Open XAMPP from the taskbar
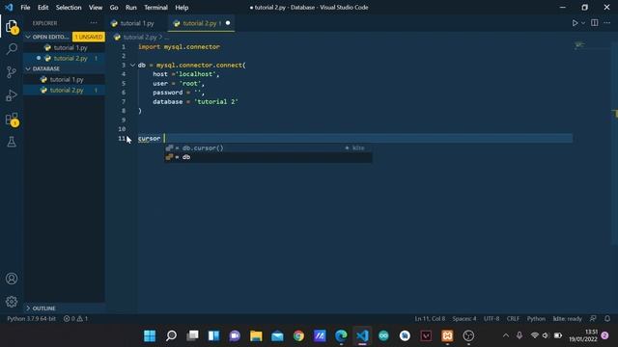The width and height of the screenshot is (618, 347). pos(447,335)
